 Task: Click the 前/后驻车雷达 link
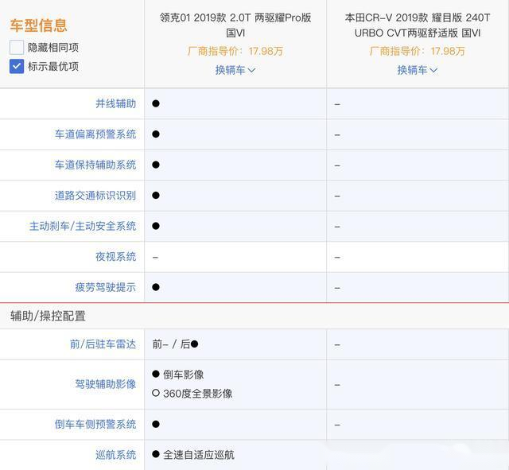[x=103, y=344]
